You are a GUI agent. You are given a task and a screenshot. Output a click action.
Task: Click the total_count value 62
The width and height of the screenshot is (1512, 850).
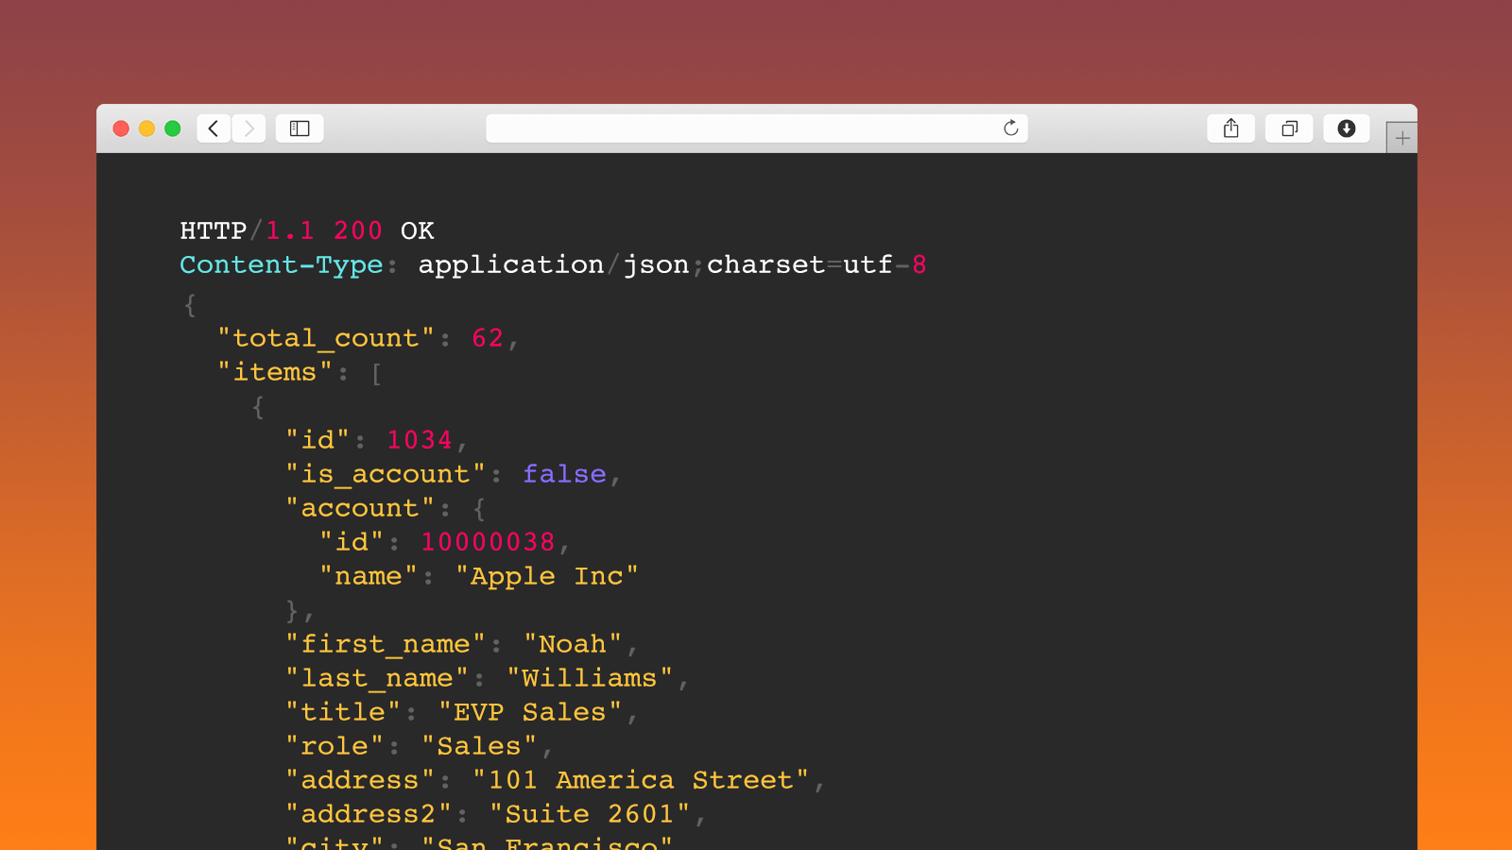pyautogui.click(x=488, y=338)
